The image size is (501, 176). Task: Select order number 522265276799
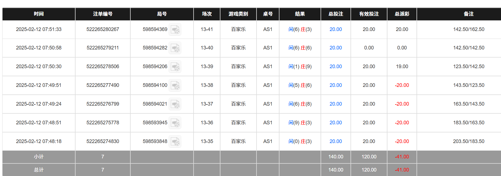pos(103,104)
